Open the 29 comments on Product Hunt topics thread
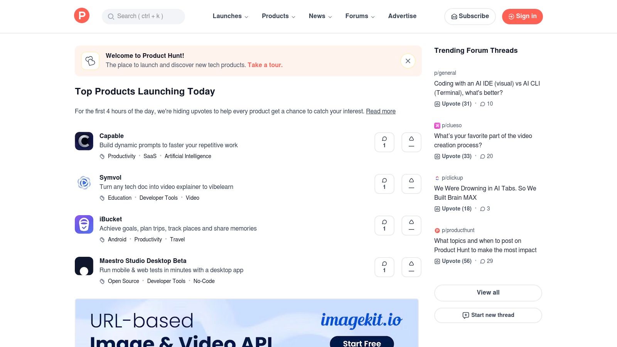The height and width of the screenshot is (347, 617). tap(486, 261)
